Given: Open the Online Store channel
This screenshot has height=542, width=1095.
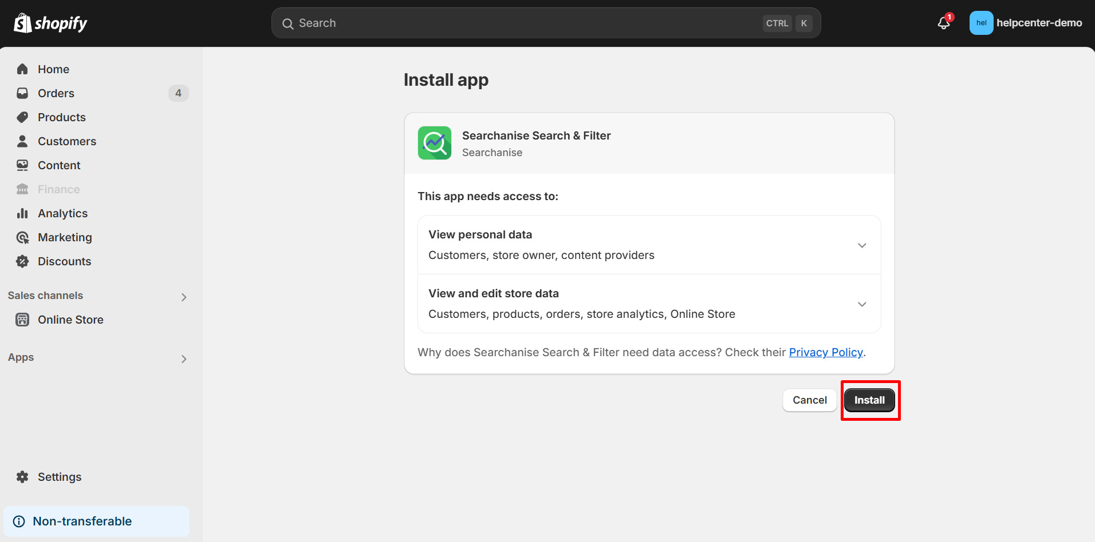Looking at the screenshot, I should 70,319.
